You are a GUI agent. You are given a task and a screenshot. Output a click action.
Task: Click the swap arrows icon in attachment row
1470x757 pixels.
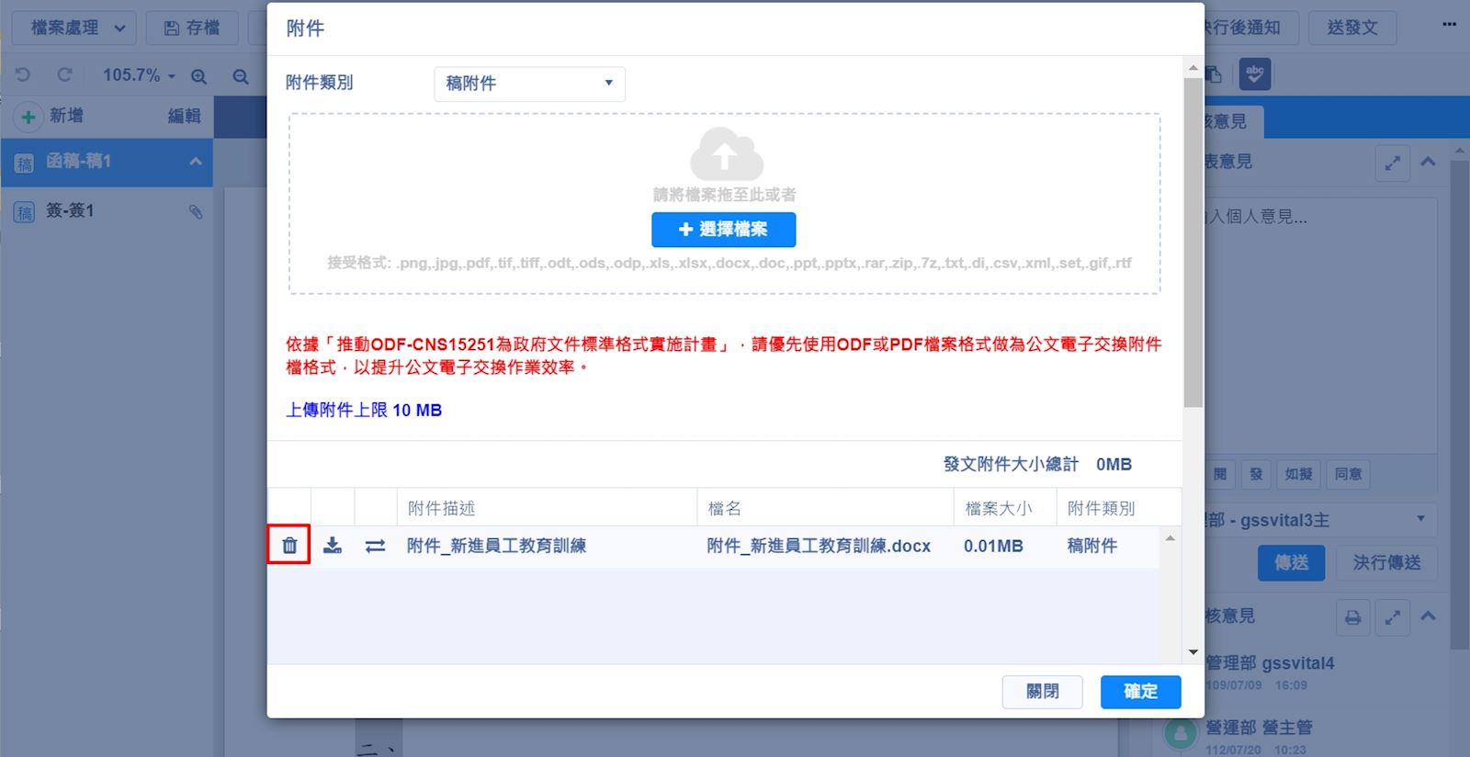tap(375, 546)
